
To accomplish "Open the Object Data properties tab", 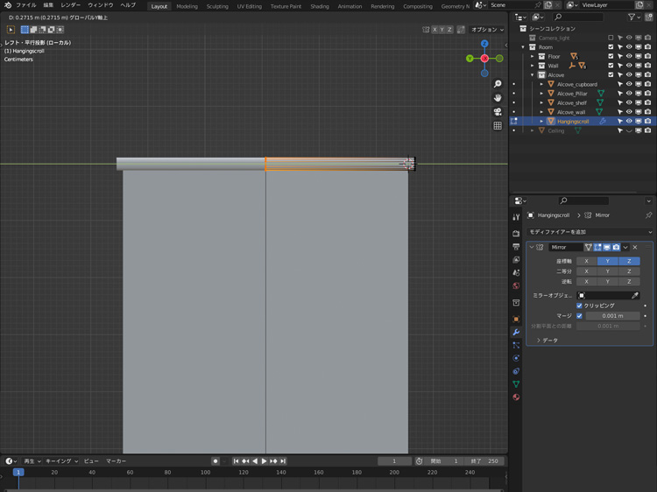I will (516, 384).
